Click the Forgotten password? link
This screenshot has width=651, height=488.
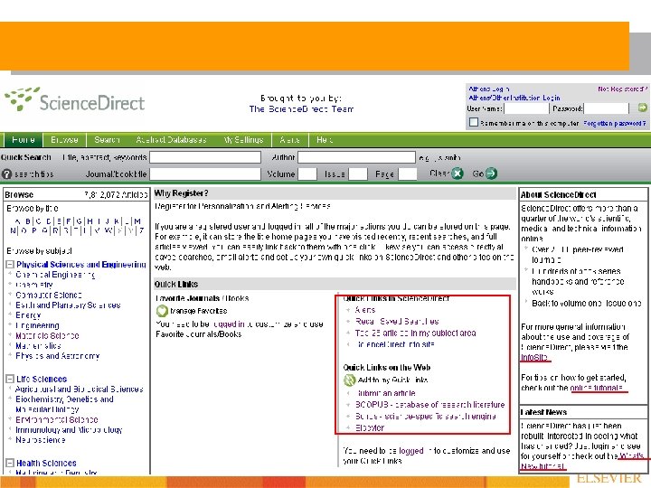point(615,123)
